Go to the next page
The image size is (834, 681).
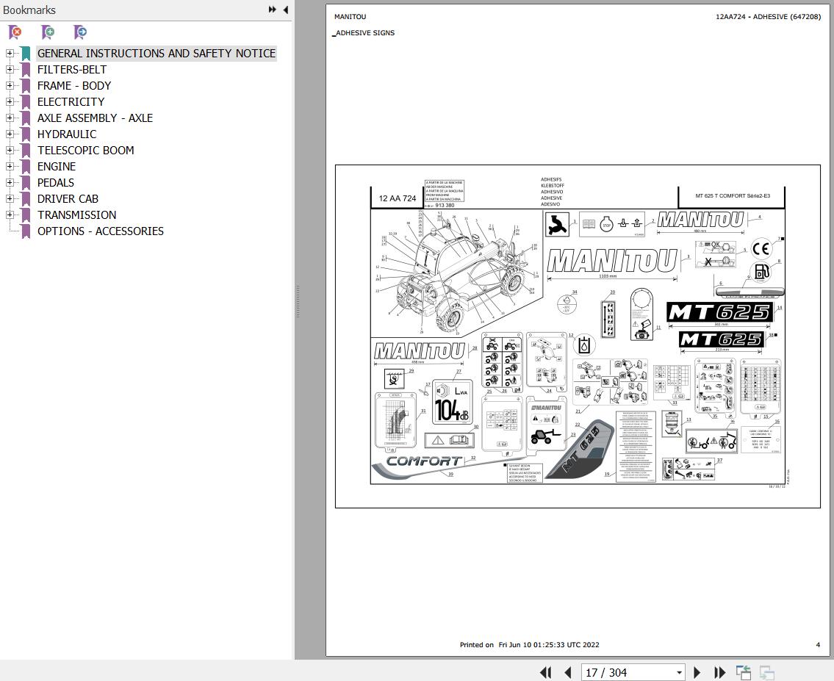(697, 672)
